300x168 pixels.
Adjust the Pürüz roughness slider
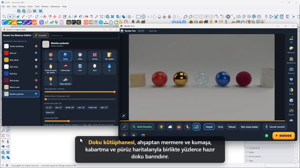80,92
